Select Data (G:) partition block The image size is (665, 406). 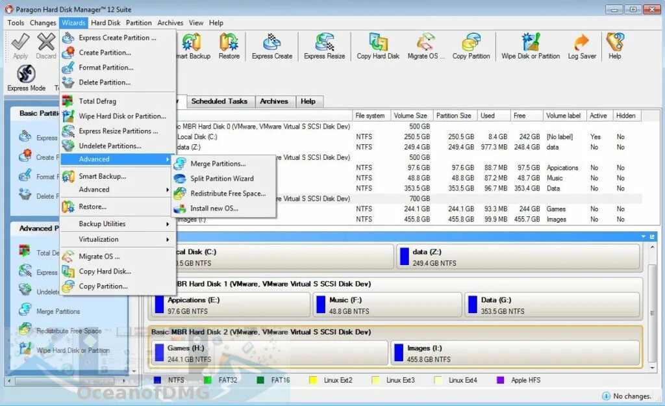[552, 305]
